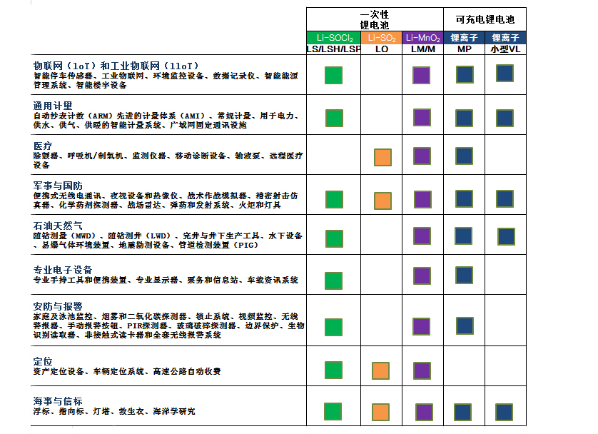Click the 医疗 row title

[43, 146]
